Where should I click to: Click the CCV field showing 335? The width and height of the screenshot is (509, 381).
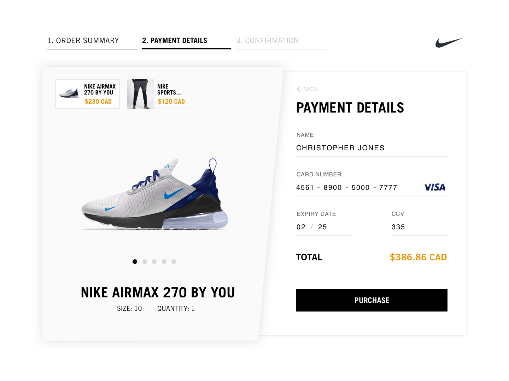pyautogui.click(x=419, y=227)
